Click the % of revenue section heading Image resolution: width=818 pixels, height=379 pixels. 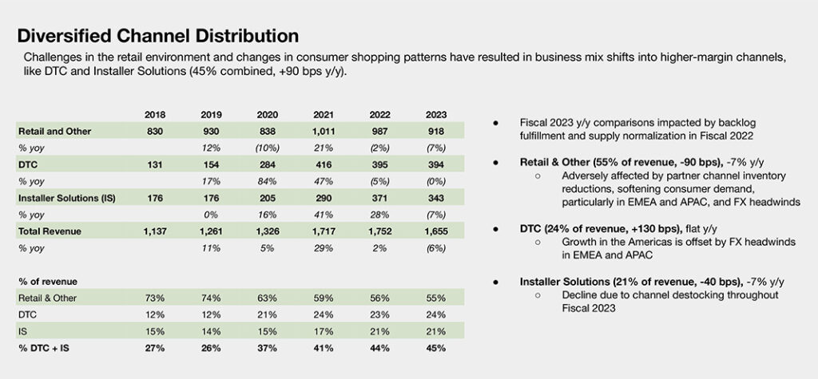coord(48,282)
